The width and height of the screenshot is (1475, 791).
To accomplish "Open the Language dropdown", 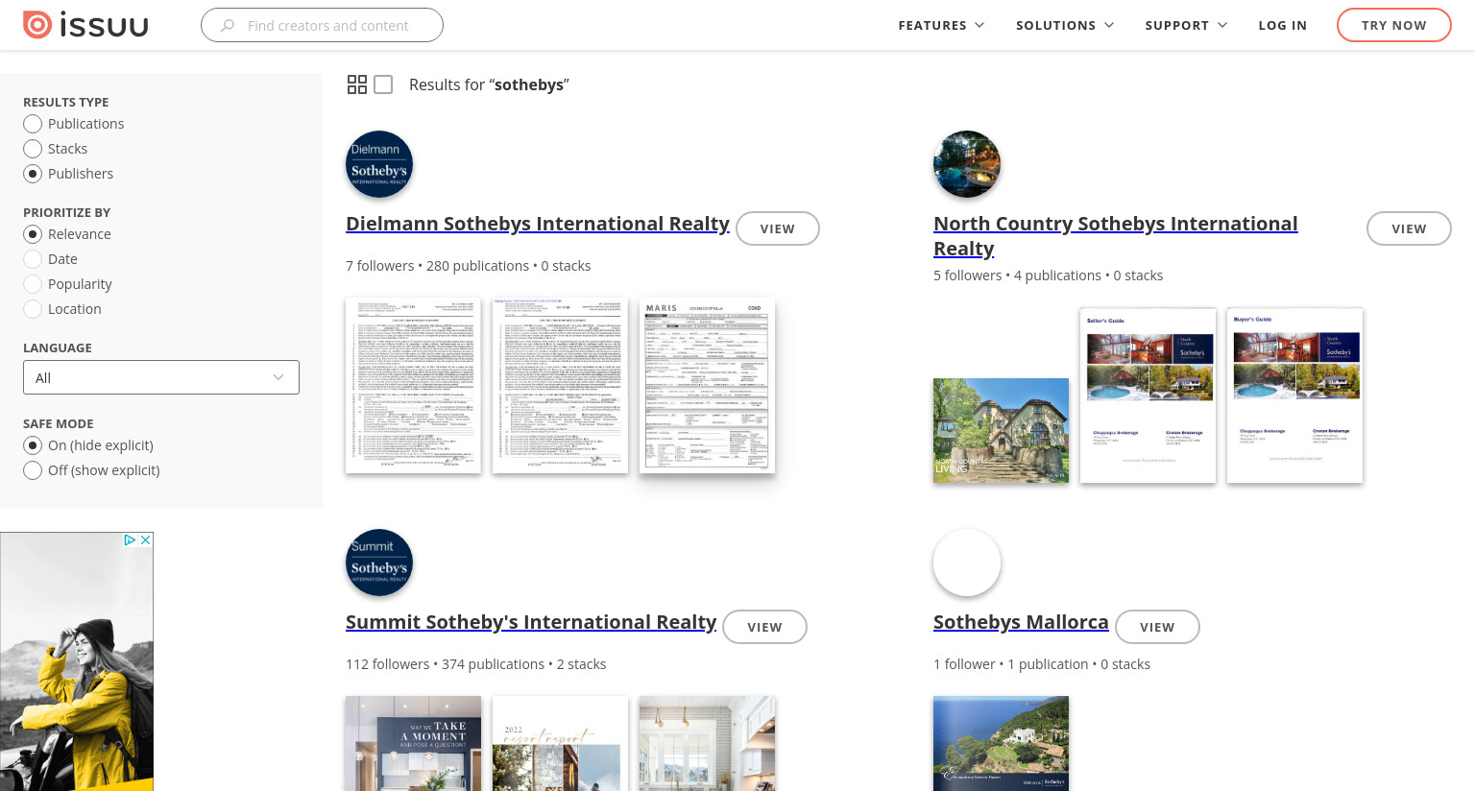I will pos(161,377).
